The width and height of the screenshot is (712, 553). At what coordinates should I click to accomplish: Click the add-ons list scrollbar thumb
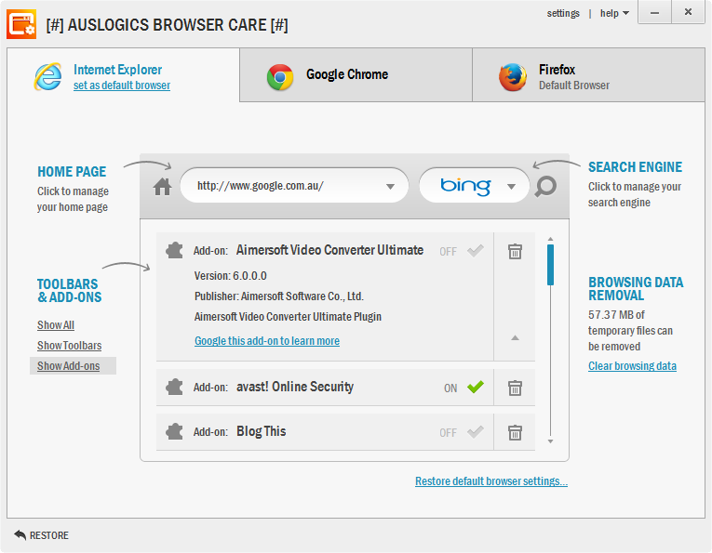pyautogui.click(x=550, y=265)
